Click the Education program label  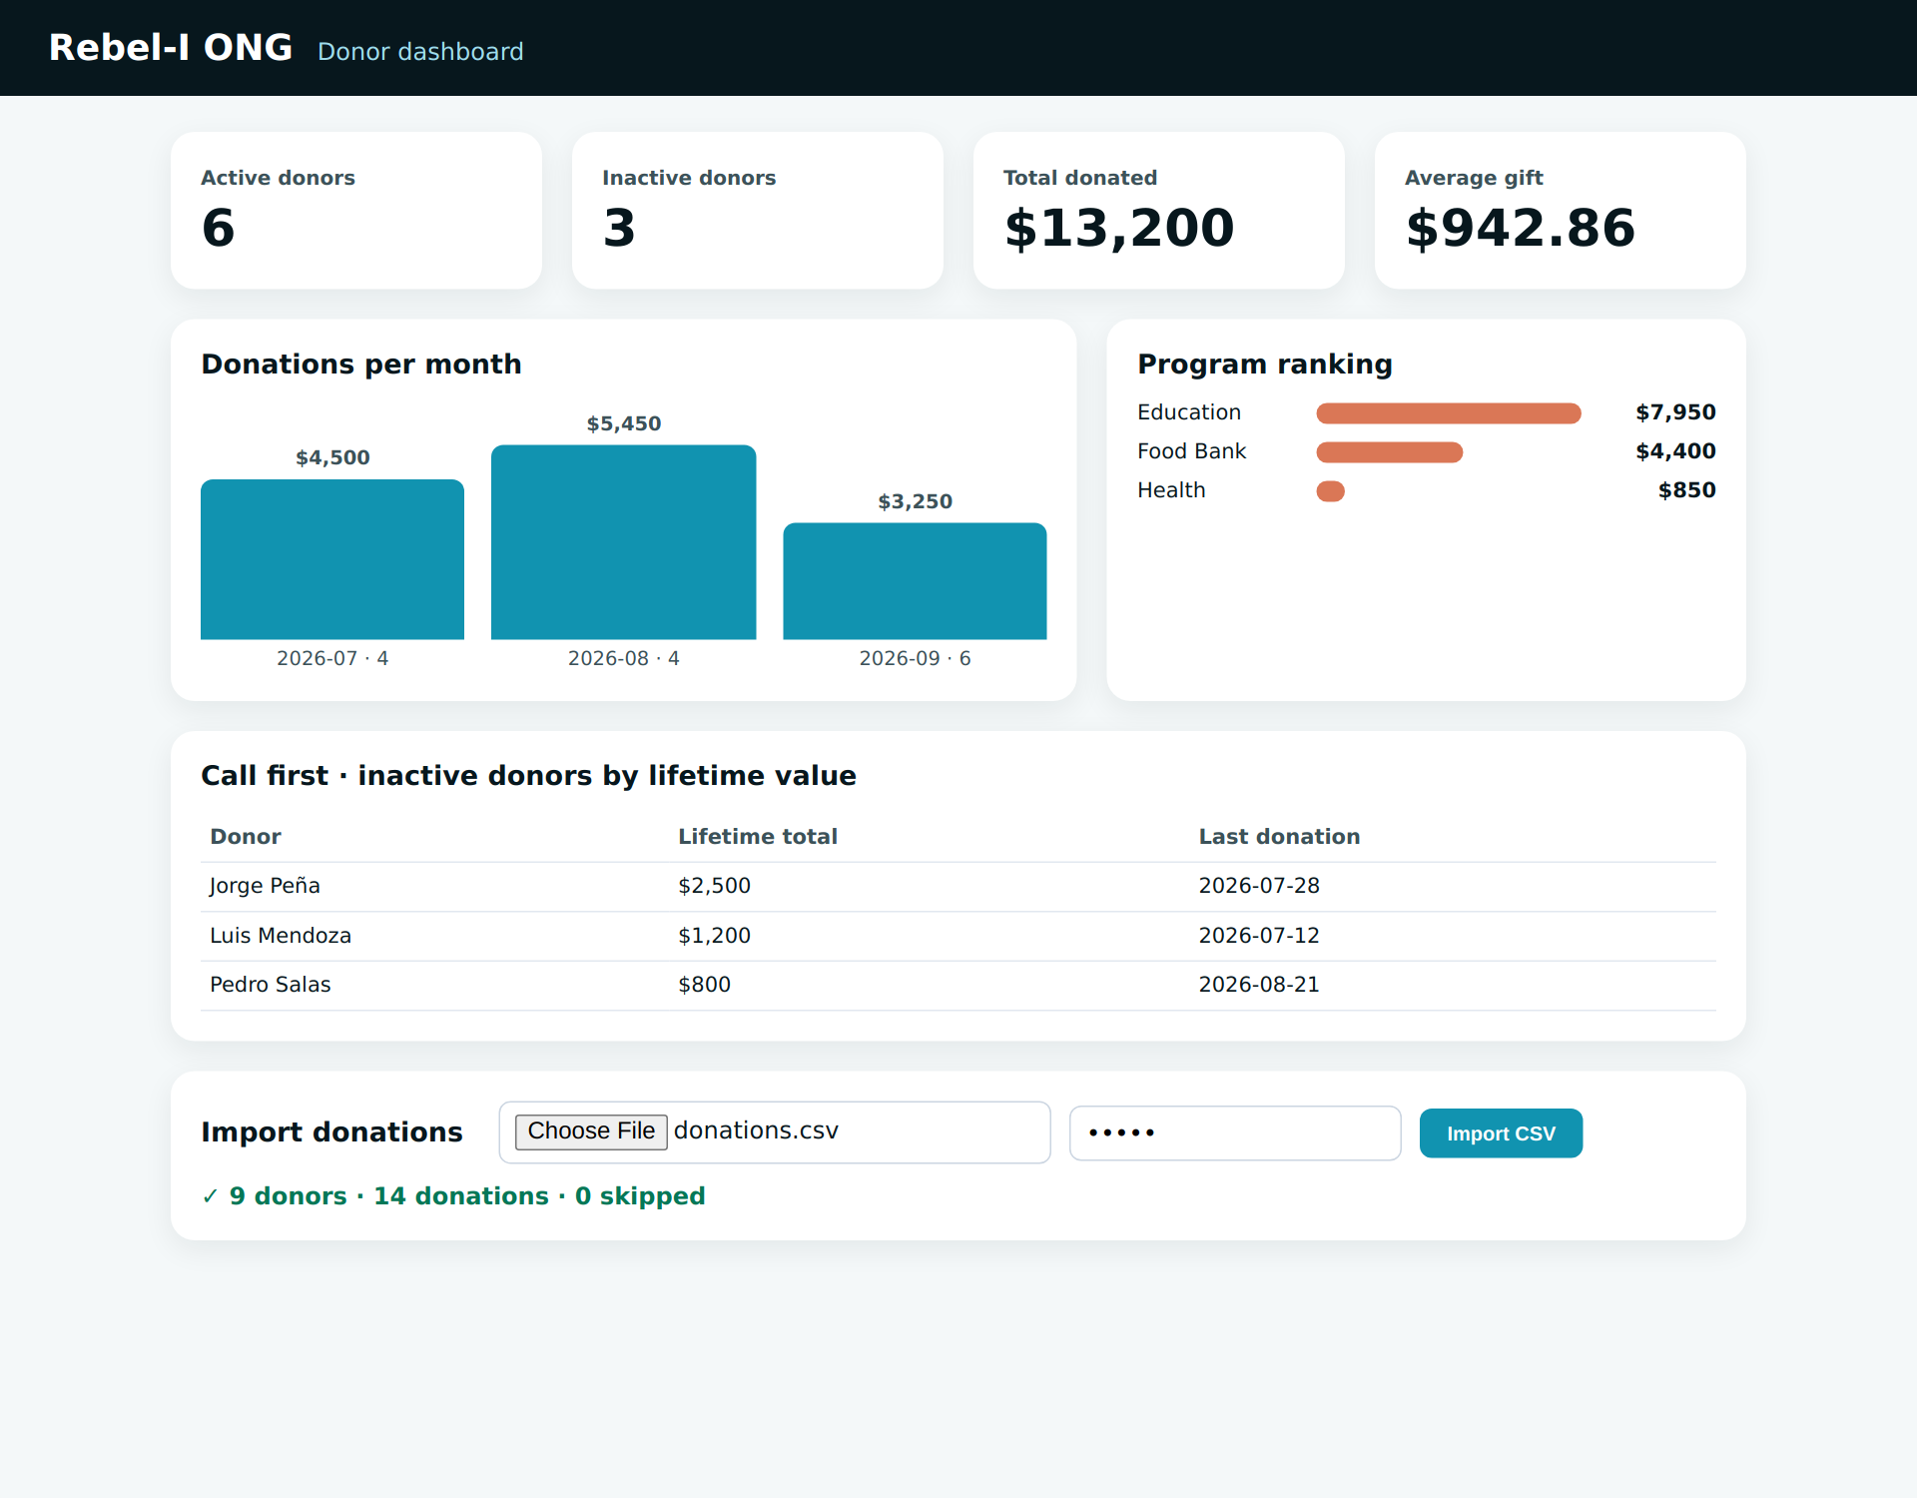click(x=1189, y=412)
